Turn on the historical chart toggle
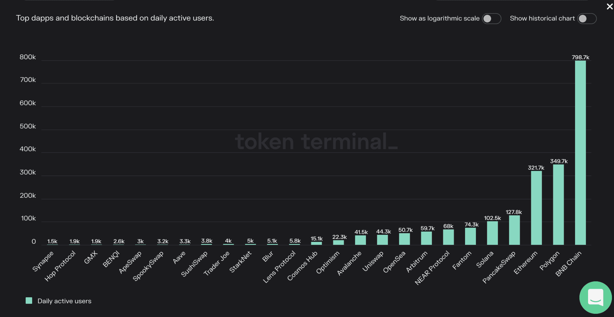 (x=587, y=19)
